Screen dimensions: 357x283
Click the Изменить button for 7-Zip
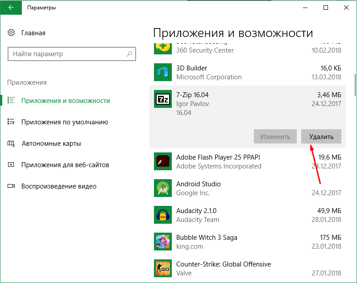click(x=275, y=136)
